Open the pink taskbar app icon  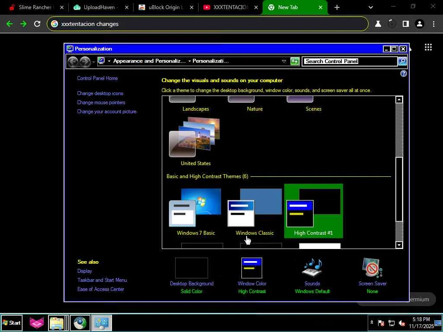coord(37,322)
